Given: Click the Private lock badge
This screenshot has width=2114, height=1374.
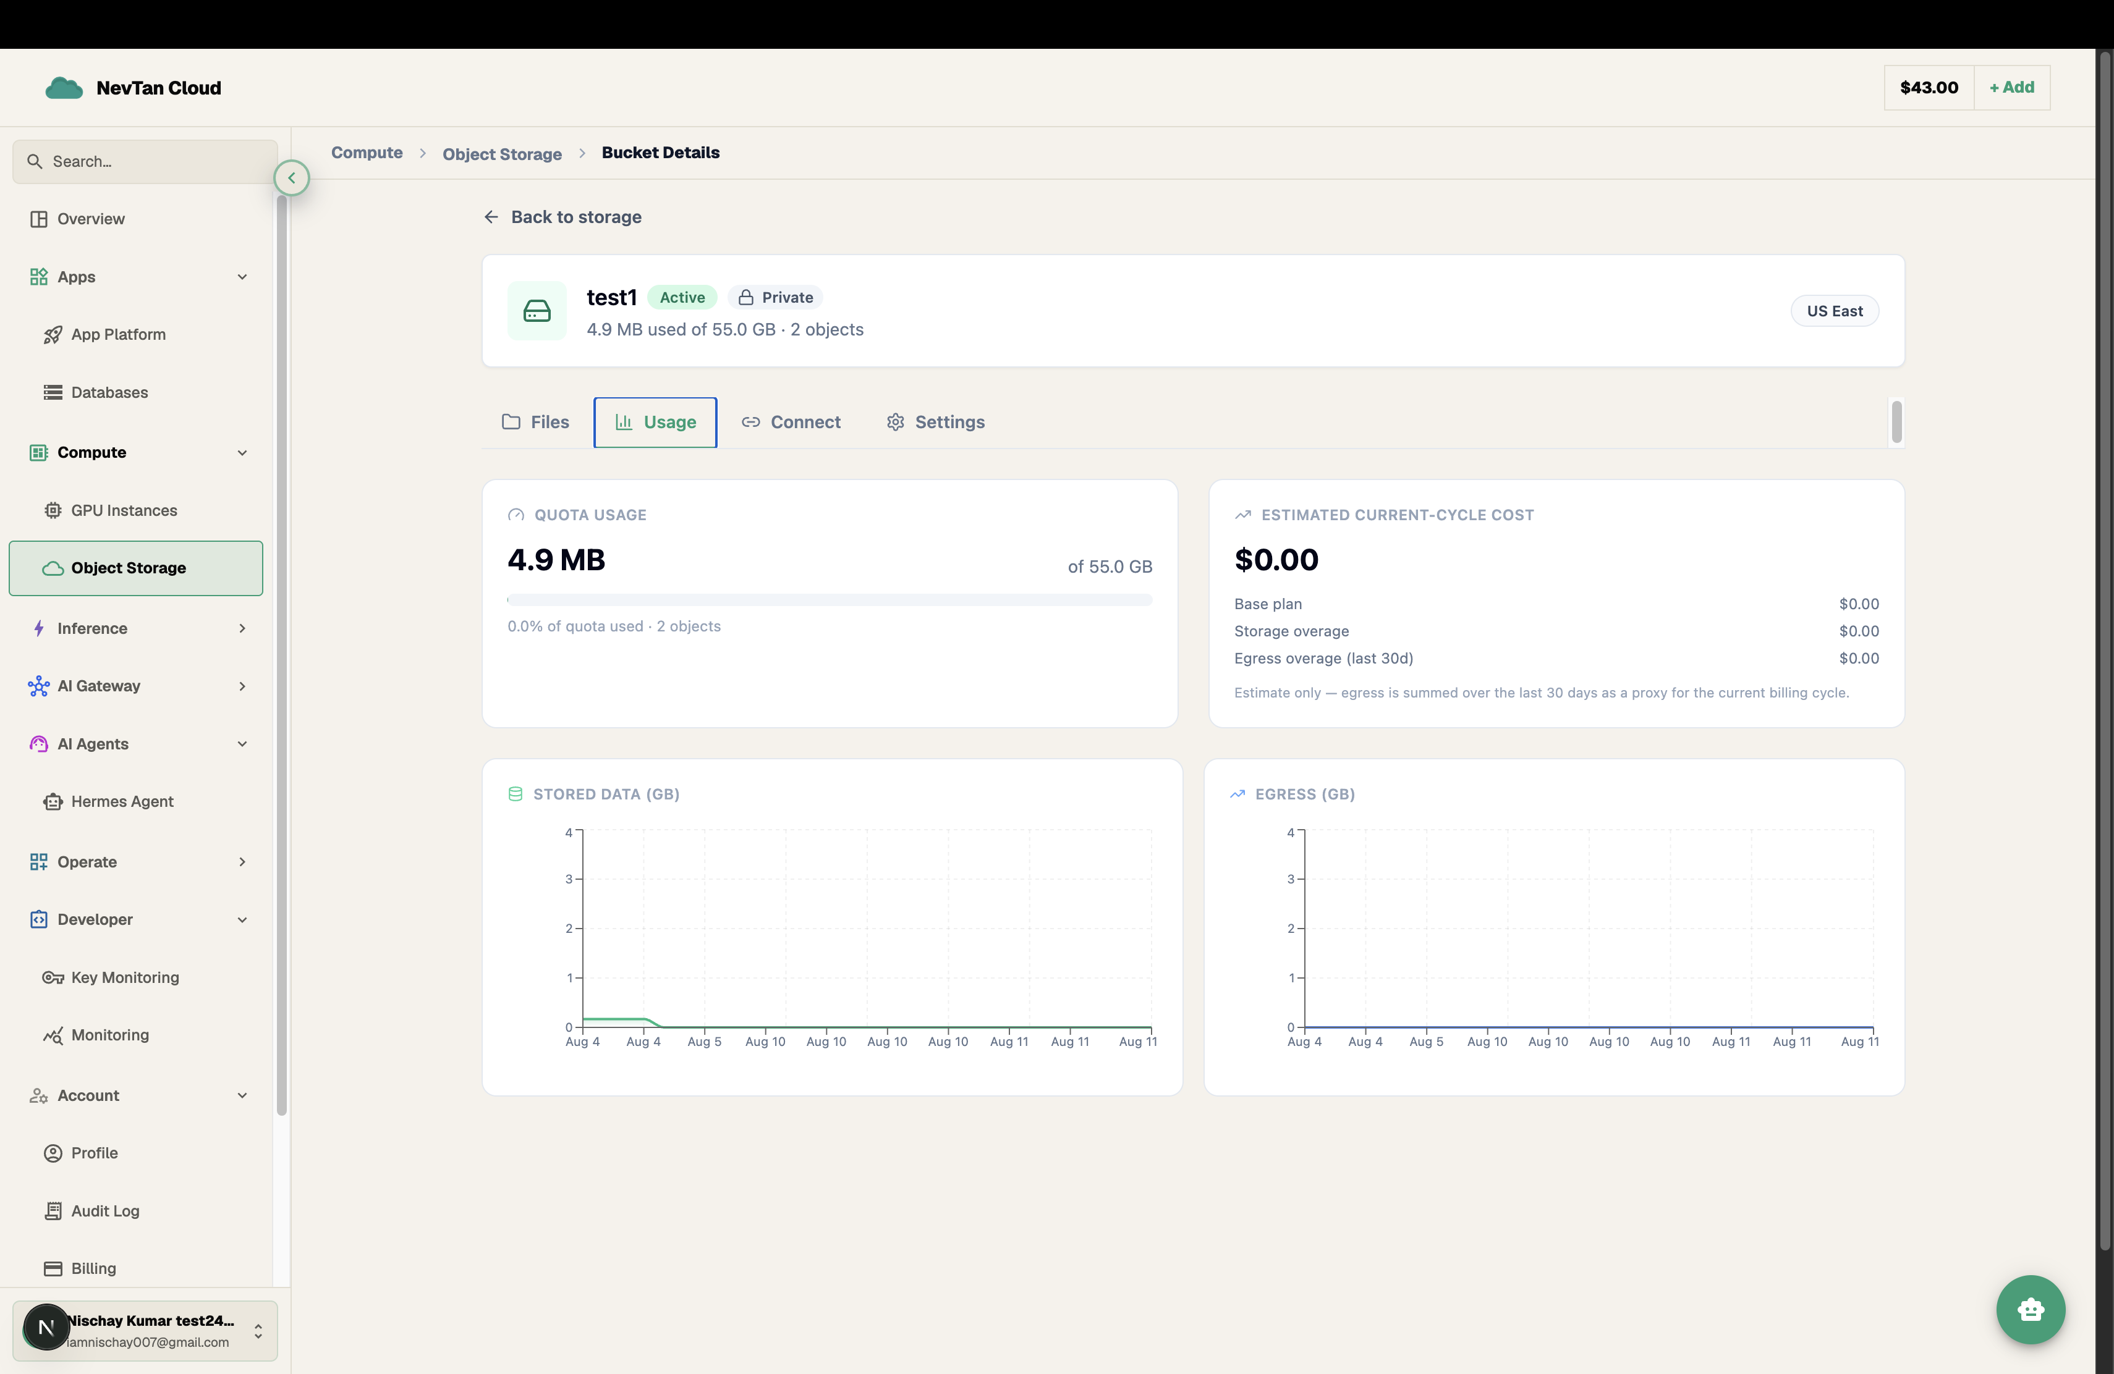Looking at the screenshot, I should 775,297.
